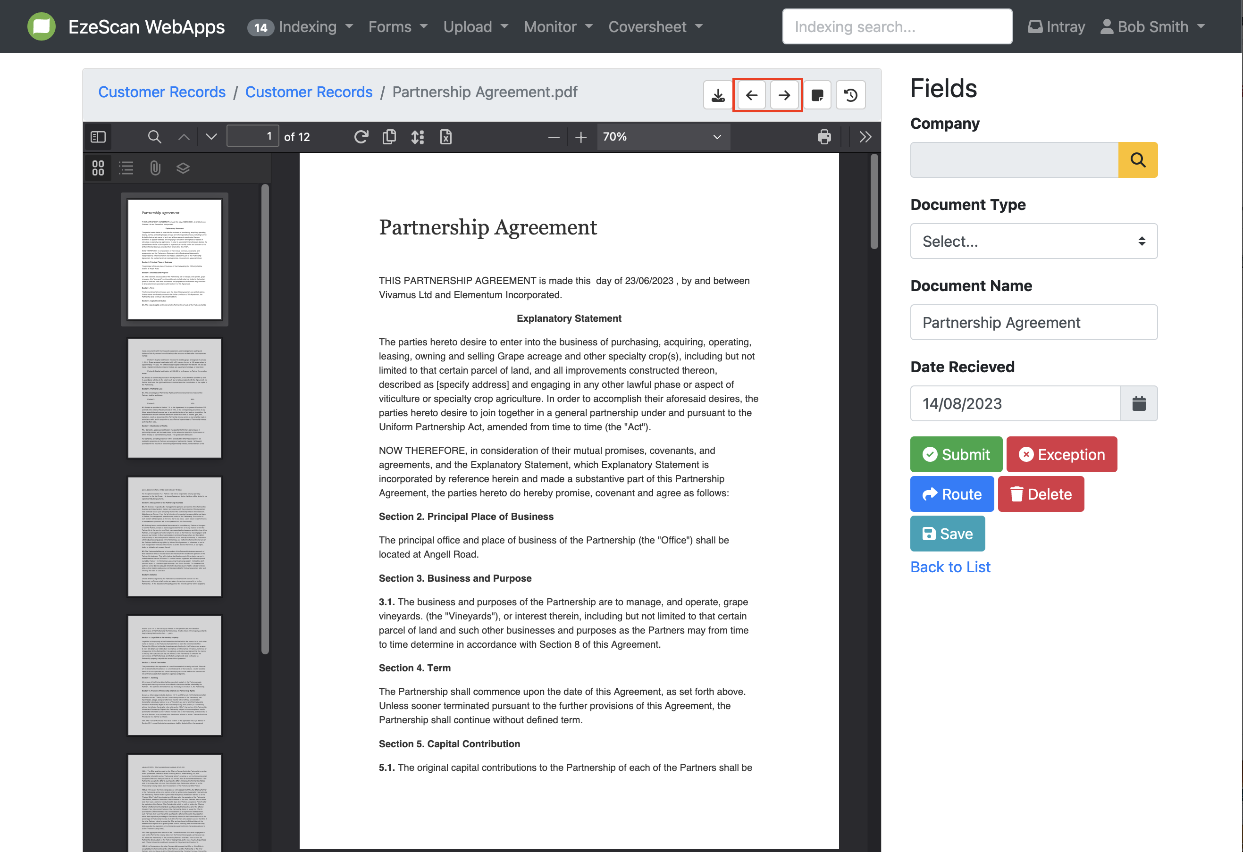The height and width of the screenshot is (852, 1243).
Task: Open the Document Type select dropdown
Action: coord(1033,241)
